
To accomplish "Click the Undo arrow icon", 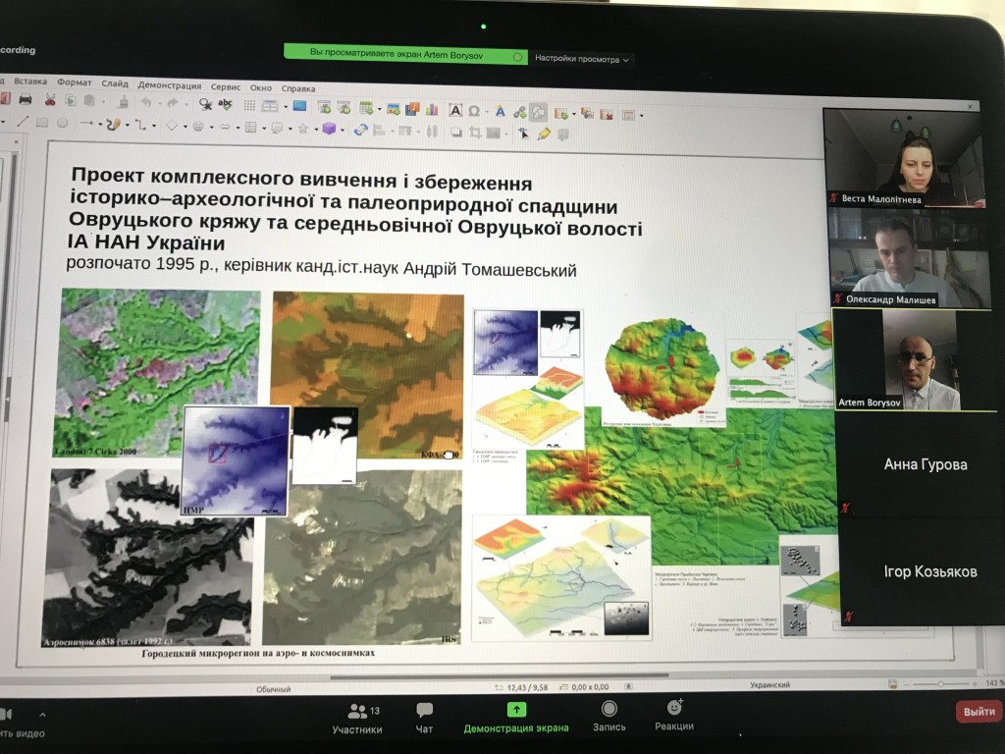I will pos(146,102).
